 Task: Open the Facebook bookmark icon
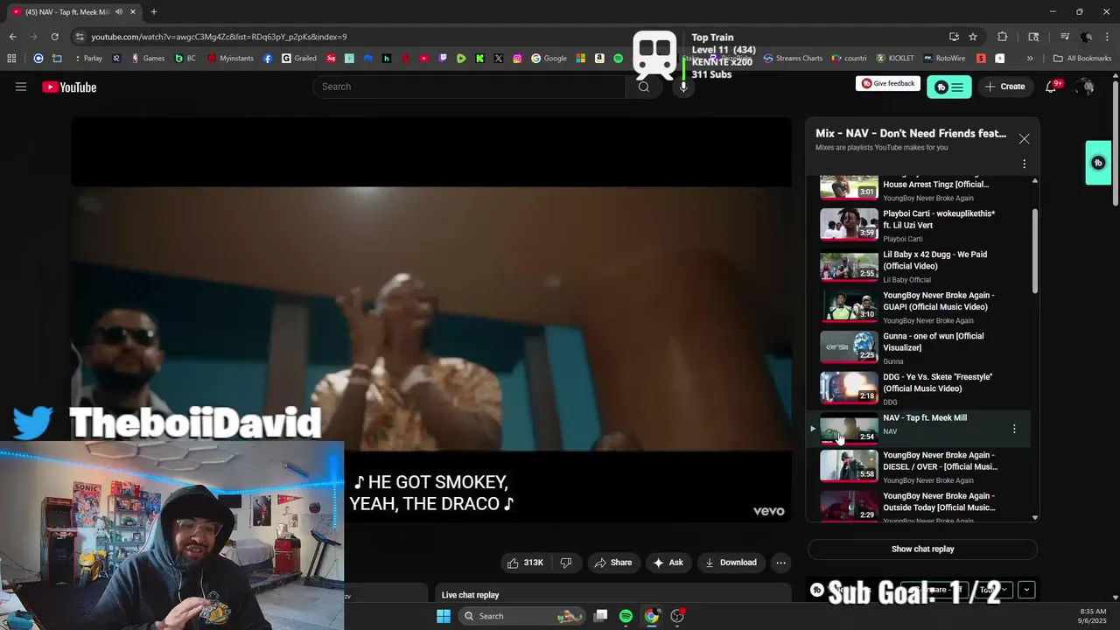[267, 59]
